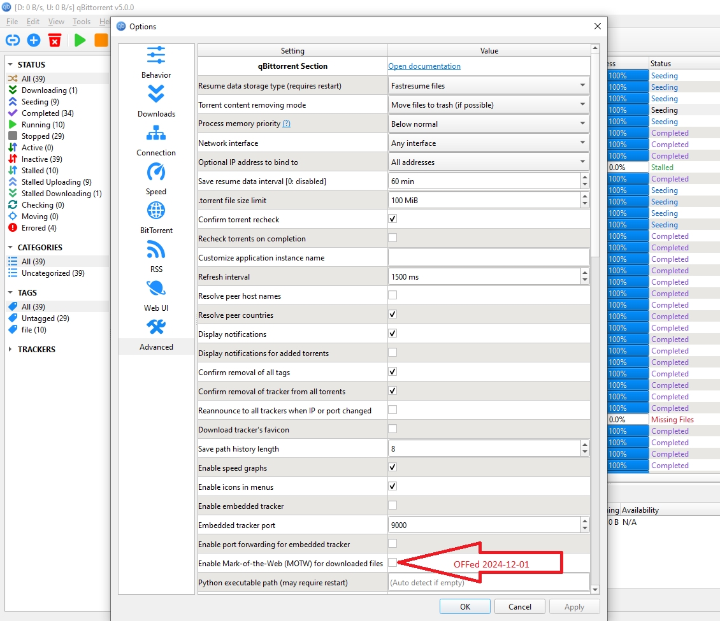This screenshot has height=621, width=720.
Task: Open the Speed options section icon
Action: (156, 172)
